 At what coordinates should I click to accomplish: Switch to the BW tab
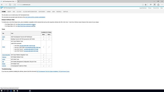pos(14,12)
